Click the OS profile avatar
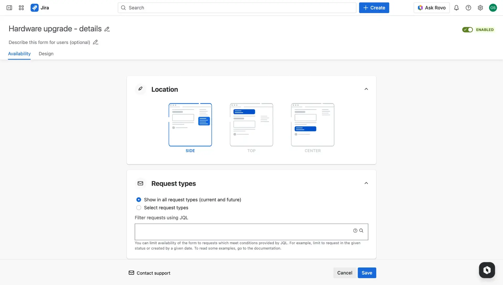The height and width of the screenshot is (285, 503). pyautogui.click(x=493, y=8)
